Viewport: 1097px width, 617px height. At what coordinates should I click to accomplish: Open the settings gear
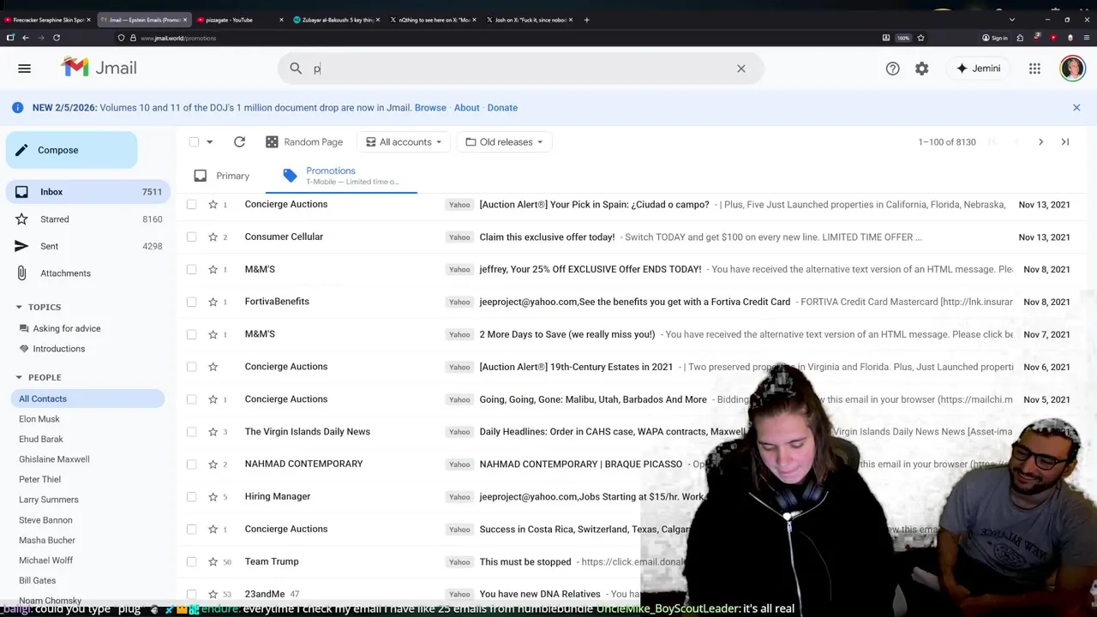point(921,69)
